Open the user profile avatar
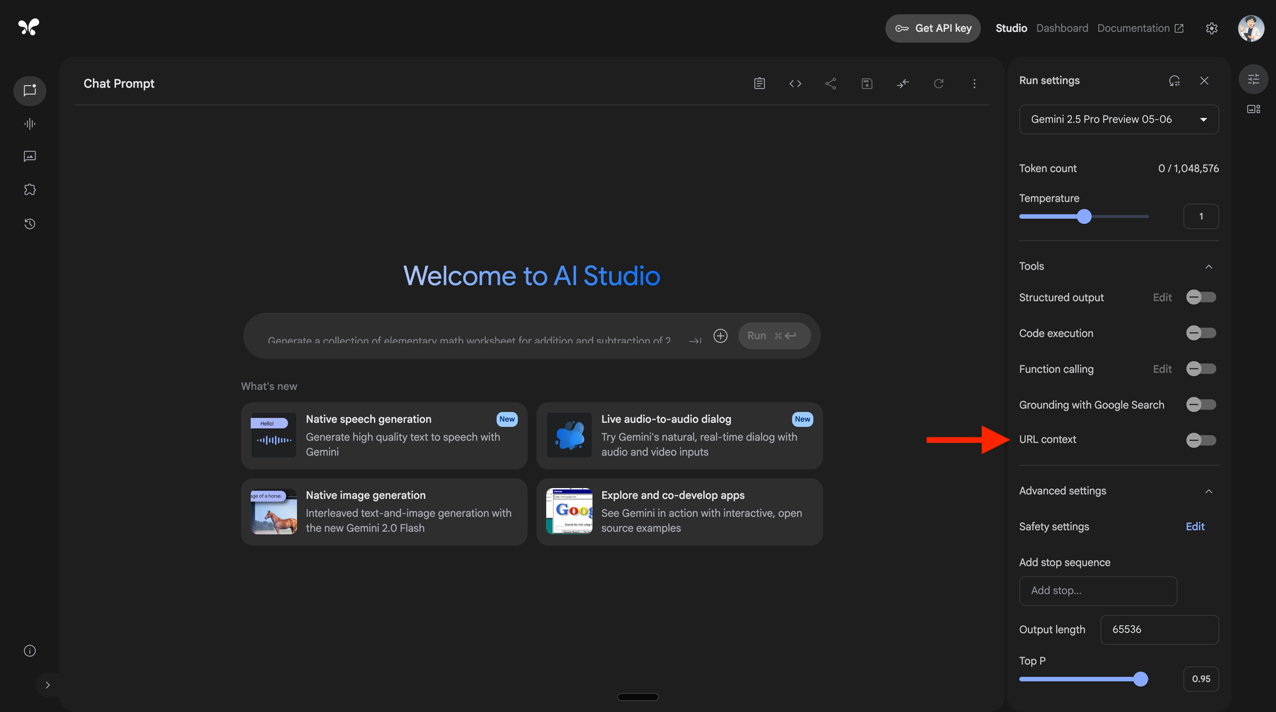Image resolution: width=1276 pixels, height=712 pixels. pos(1251,28)
